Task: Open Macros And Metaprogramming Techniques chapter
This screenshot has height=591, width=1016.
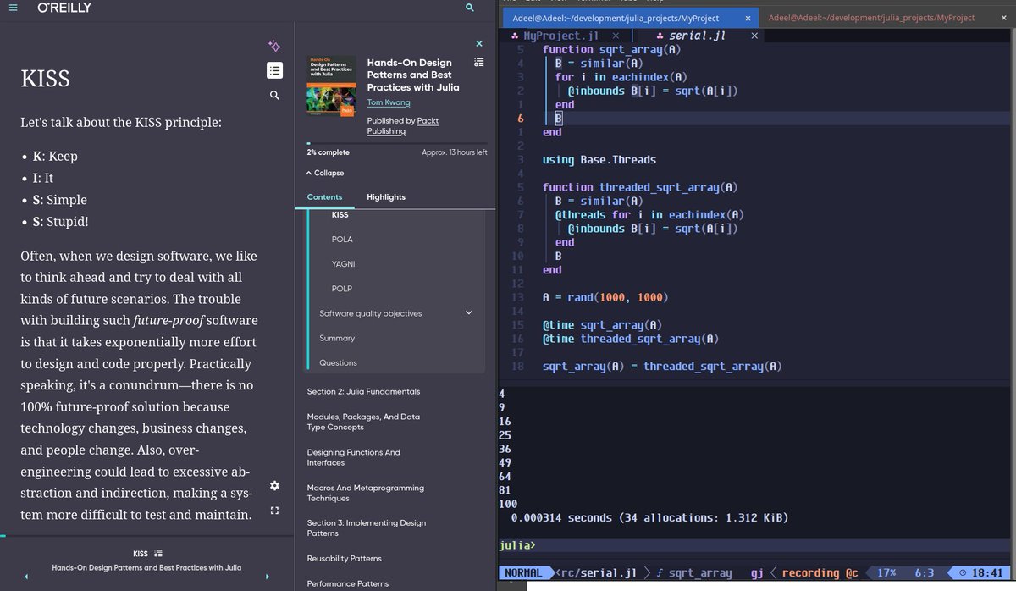Action: click(x=366, y=493)
